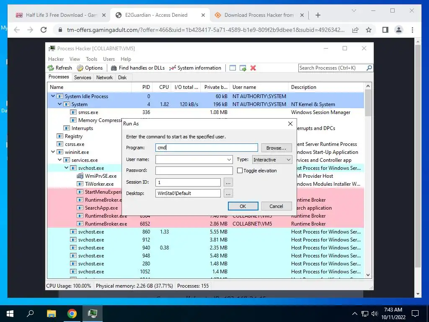Select the Processes tab
Screen dimensions: 429x322
(x=59, y=77)
